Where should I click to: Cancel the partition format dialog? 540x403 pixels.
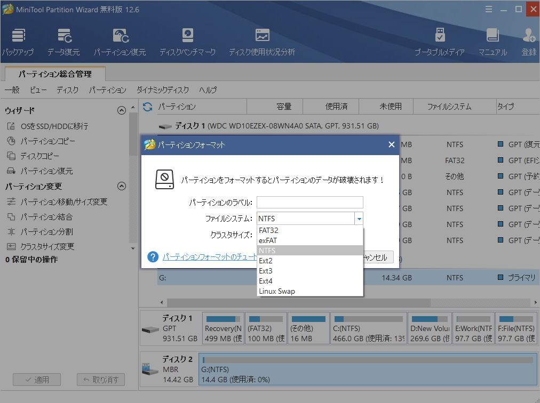(x=379, y=257)
